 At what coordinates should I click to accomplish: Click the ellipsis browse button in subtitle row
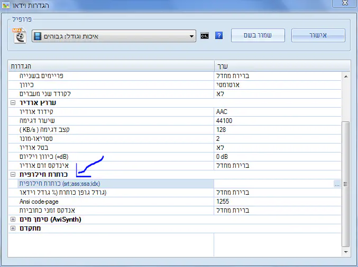coord(336,184)
